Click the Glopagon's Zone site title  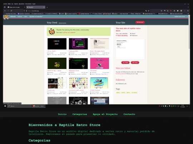click(74, 71)
